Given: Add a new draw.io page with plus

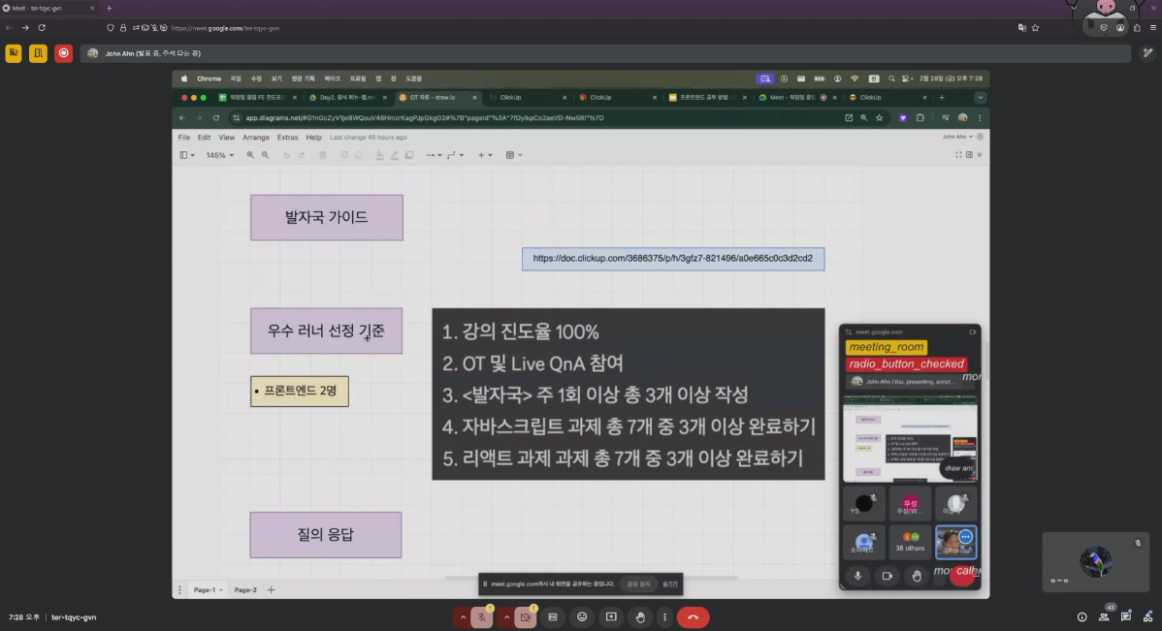Looking at the screenshot, I should pos(272,590).
